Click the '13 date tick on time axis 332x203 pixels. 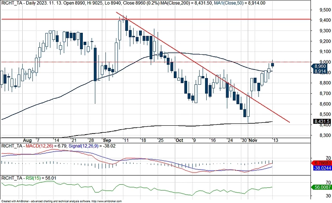pyautogui.click(x=275, y=139)
